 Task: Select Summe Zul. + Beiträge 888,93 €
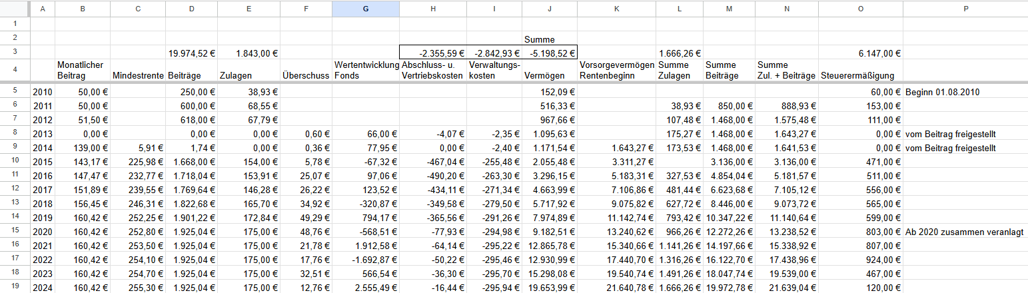point(787,106)
